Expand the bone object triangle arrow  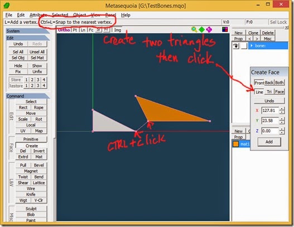click(x=252, y=46)
